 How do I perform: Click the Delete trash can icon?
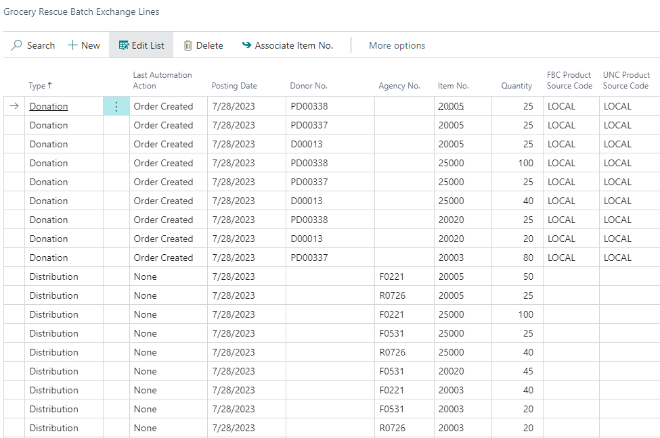click(x=188, y=45)
